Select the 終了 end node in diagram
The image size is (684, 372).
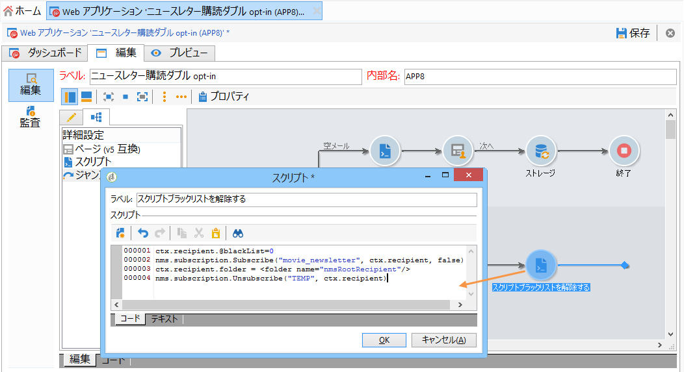[x=624, y=151]
